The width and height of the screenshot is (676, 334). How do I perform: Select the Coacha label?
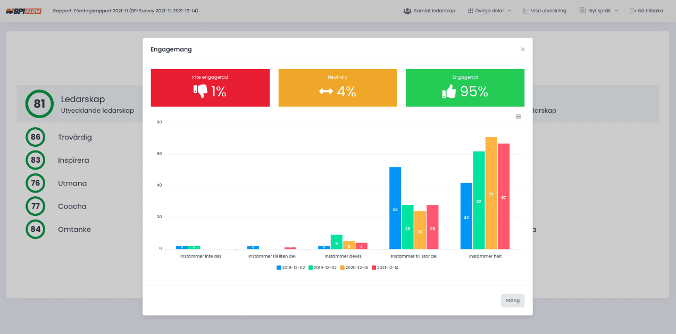tap(72, 206)
